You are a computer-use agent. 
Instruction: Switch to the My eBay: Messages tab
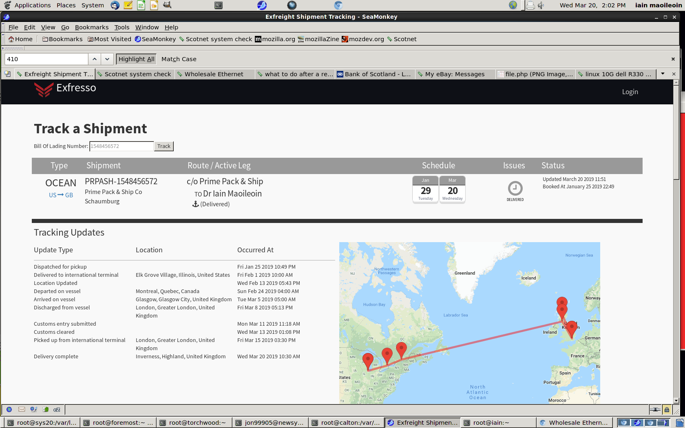tap(455, 74)
